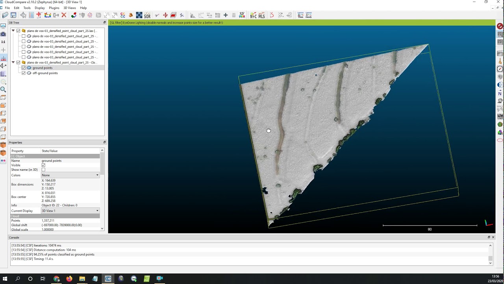Open the SOR filter tool
Screen dimensions: 504x284
click(x=147, y=15)
